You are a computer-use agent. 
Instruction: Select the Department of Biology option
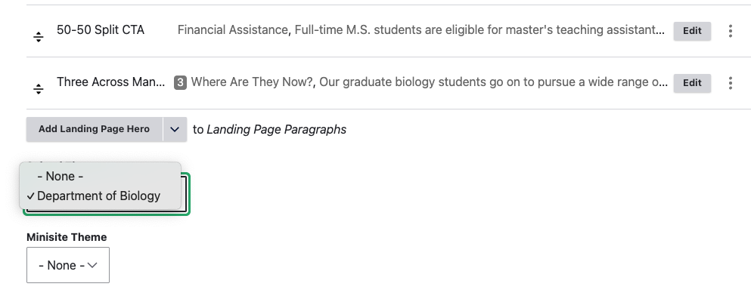click(100, 196)
